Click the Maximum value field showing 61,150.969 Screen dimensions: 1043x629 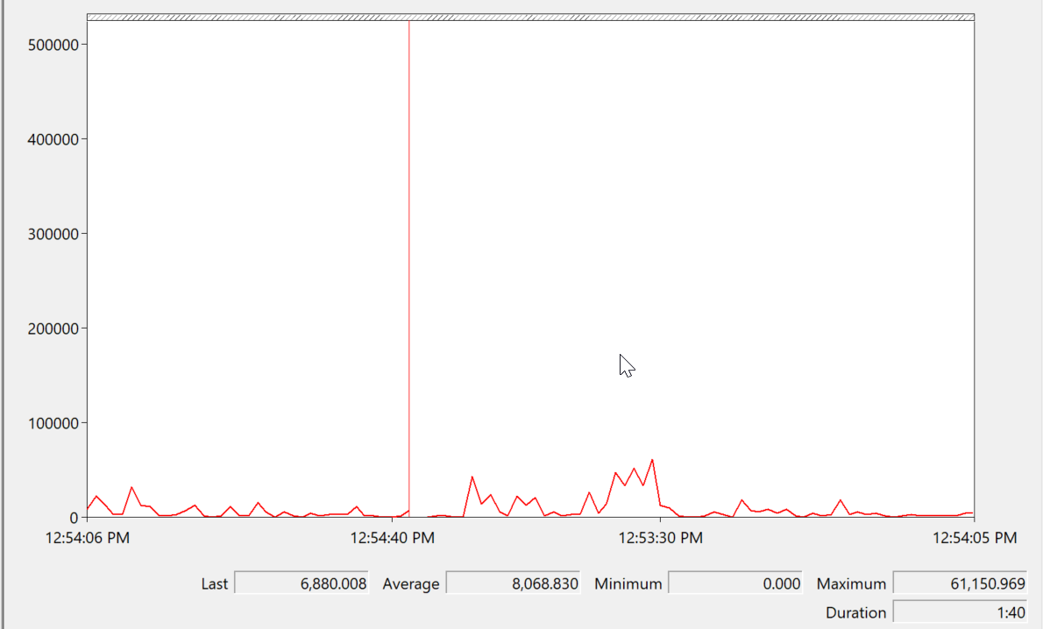pos(960,583)
